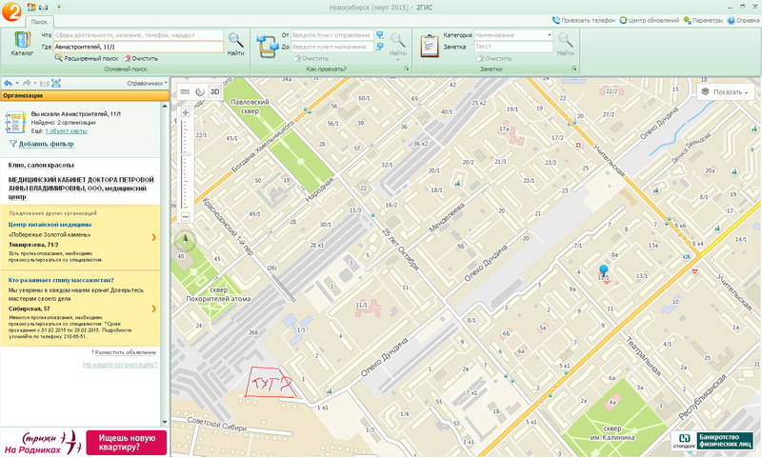The height and width of the screenshot is (458, 762).
Task: Open Центр обновлений update center
Action: tap(649, 20)
